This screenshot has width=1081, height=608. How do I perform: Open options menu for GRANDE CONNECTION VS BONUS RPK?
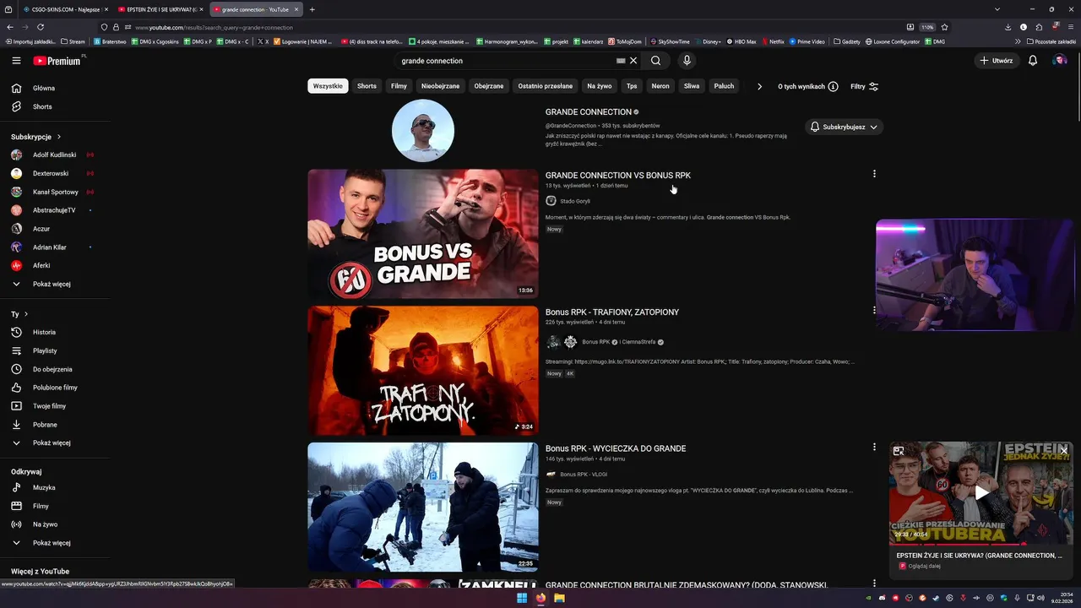click(x=874, y=174)
